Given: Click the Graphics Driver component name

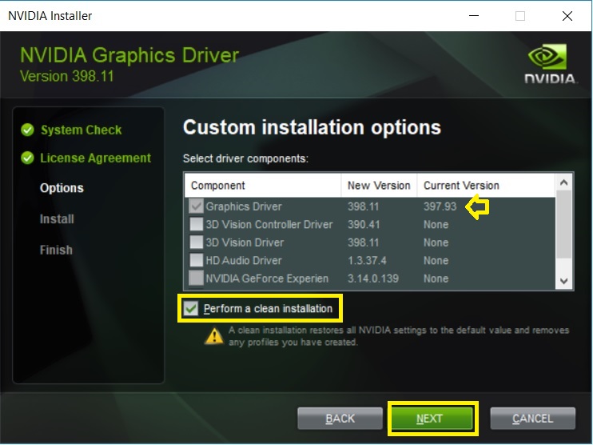Looking at the screenshot, I should click(244, 206).
